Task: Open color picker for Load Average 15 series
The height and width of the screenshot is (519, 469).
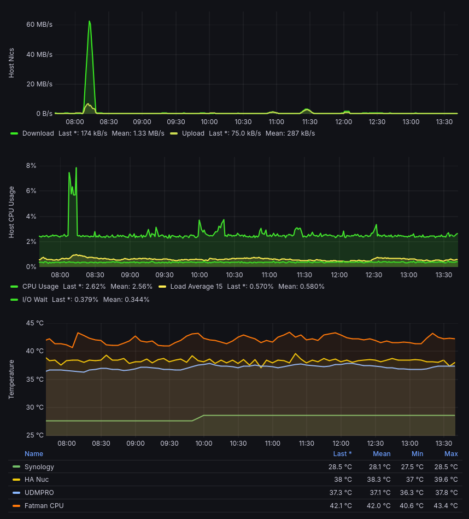Action: pyautogui.click(x=162, y=287)
